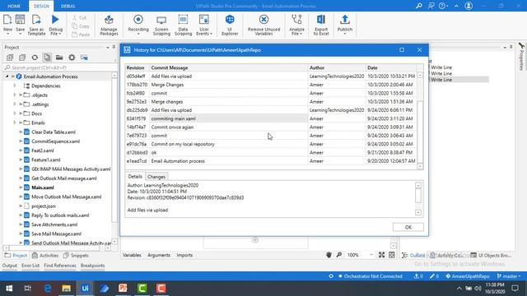Image resolution: width=527 pixels, height=296 pixels.
Task: Click Fit to Screen icon
Action: pyautogui.click(x=381, y=255)
